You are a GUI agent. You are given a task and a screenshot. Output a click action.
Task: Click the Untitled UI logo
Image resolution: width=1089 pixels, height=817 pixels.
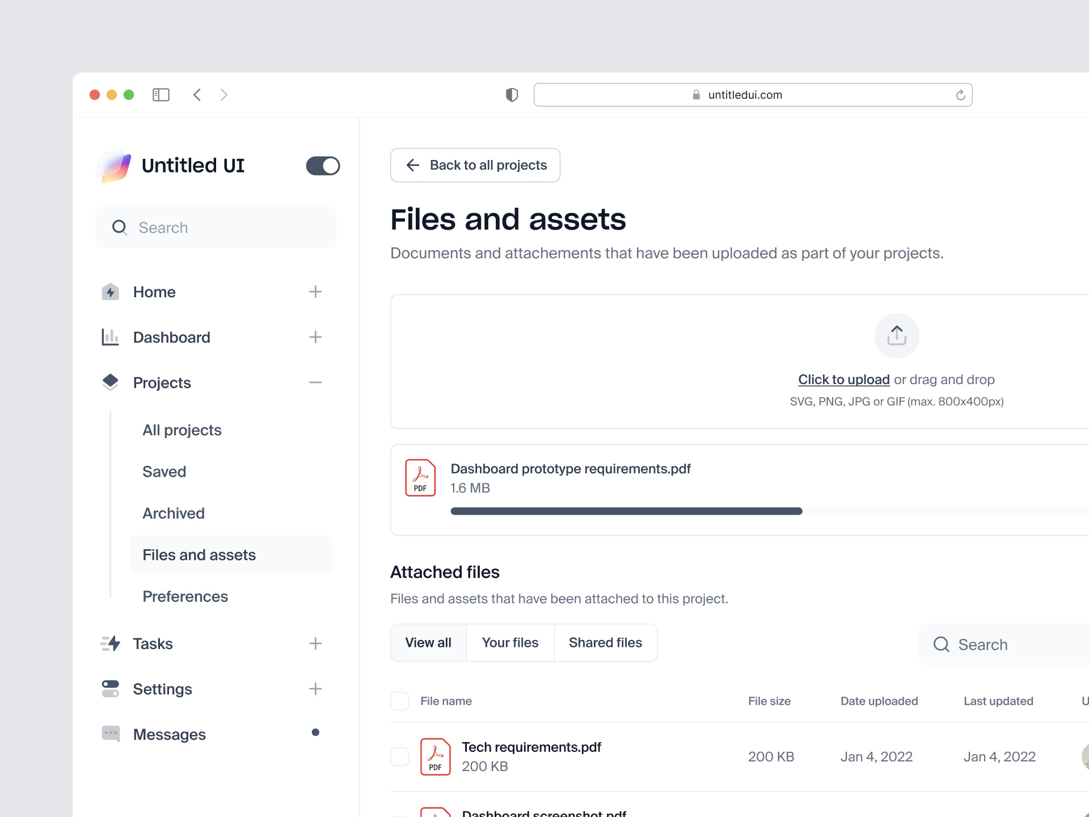point(114,165)
